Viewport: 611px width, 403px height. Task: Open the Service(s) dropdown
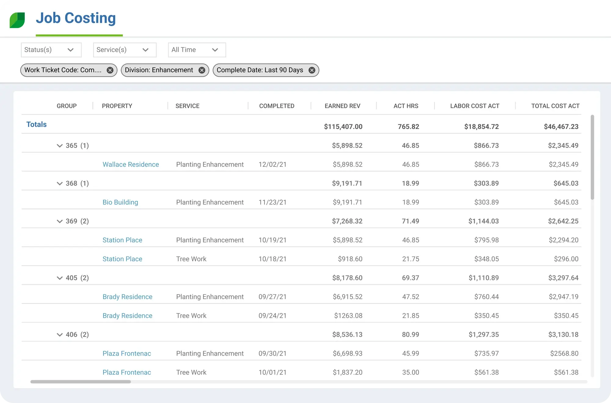pyautogui.click(x=124, y=50)
